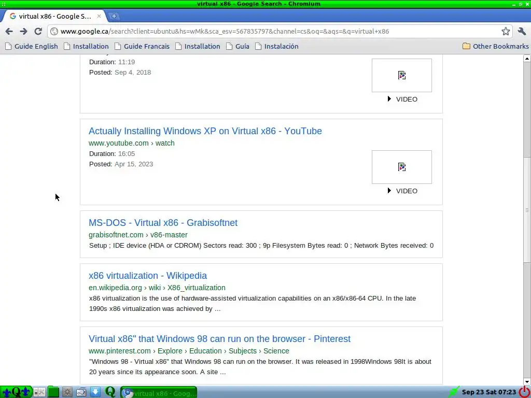The height and width of the screenshot is (398, 531).
Task: Open the gear settings icon in the taskbar
Action: click(67, 392)
